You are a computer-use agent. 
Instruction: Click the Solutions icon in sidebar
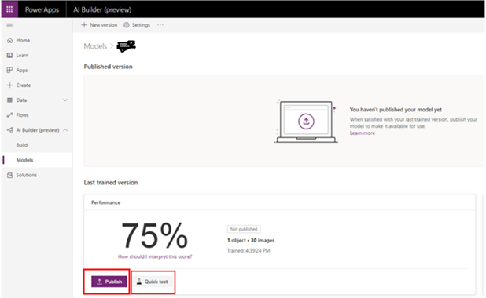pyautogui.click(x=10, y=175)
